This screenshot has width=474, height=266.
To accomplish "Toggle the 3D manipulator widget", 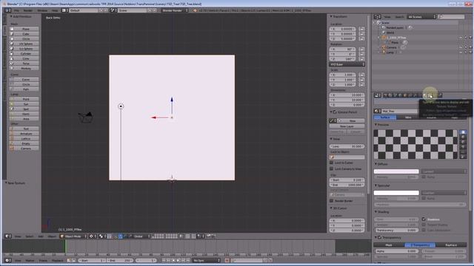I will pyautogui.click(x=116, y=236).
